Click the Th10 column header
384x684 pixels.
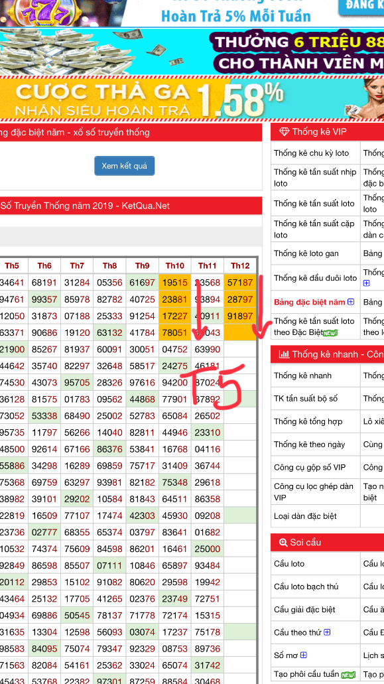click(175, 265)
